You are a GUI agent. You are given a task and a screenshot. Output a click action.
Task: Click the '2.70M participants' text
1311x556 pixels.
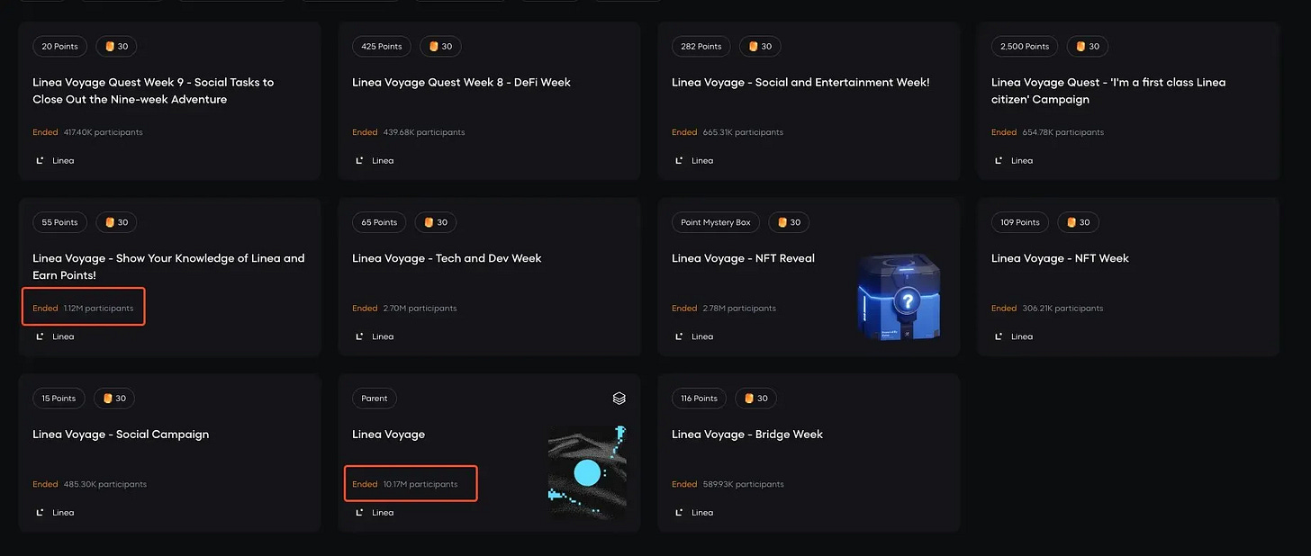click(x=420, y=308)
